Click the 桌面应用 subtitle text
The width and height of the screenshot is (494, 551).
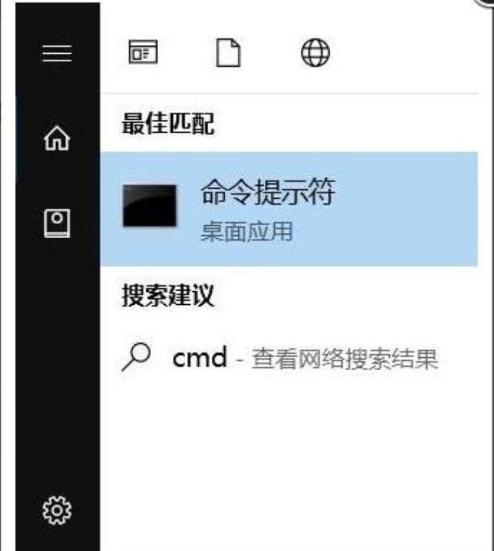pyautogui.click(x=246, y=231)
